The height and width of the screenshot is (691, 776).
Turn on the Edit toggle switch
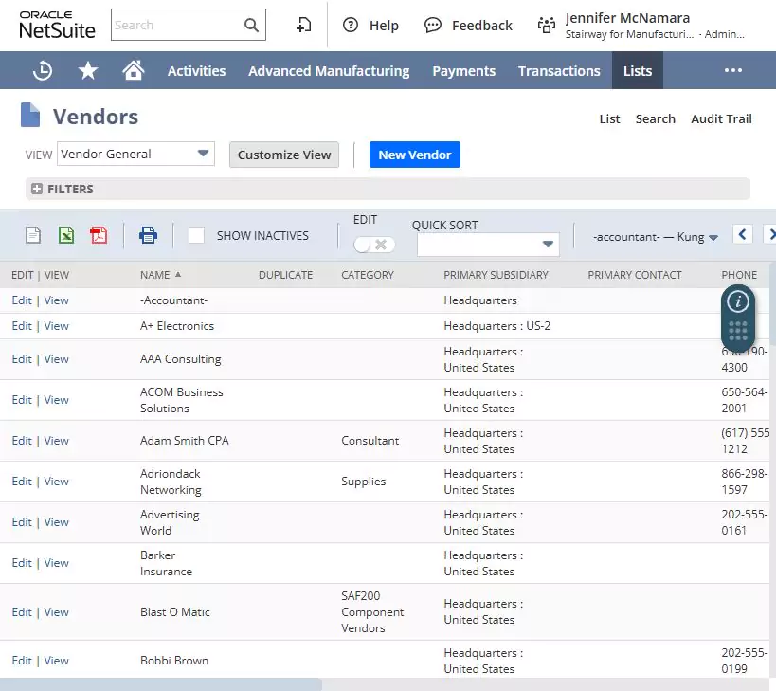(x=373, y=243)
